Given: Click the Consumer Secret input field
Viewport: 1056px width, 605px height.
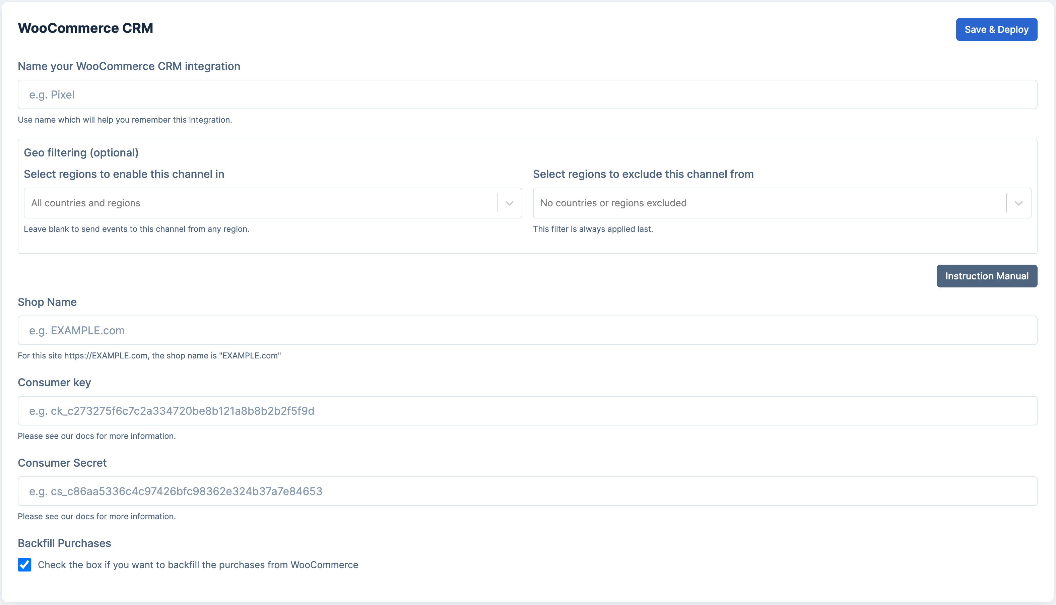Looking at the screenshot, I should click(527, 491).
